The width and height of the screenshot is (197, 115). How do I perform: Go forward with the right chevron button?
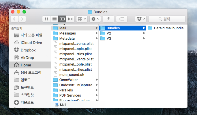coord(22,19)
